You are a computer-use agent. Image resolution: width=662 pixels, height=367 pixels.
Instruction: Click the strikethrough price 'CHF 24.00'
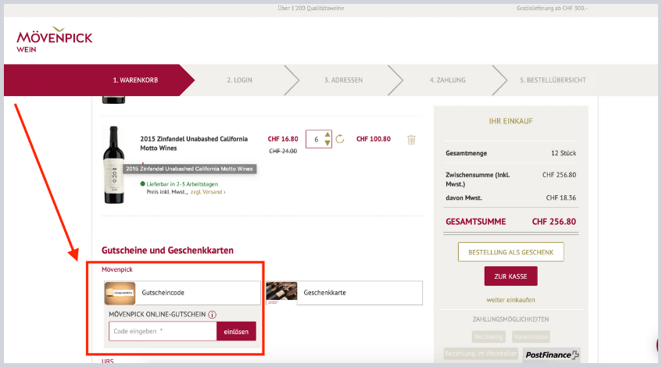tap(283, 151)
